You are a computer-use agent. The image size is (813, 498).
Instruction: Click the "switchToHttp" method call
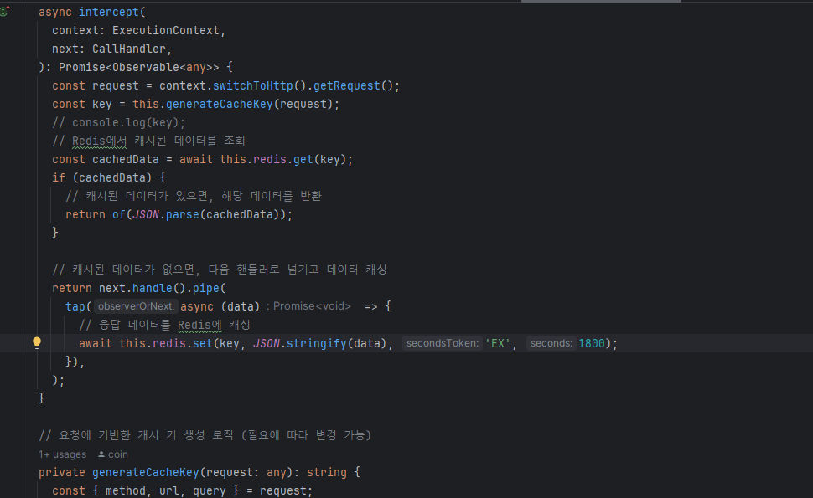253,86
